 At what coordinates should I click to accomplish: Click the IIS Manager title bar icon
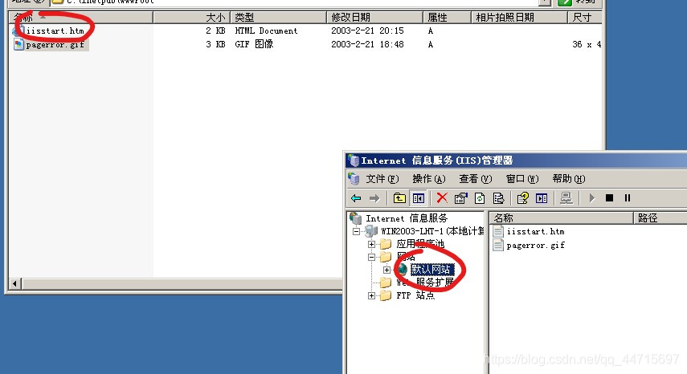pos(354,160)
